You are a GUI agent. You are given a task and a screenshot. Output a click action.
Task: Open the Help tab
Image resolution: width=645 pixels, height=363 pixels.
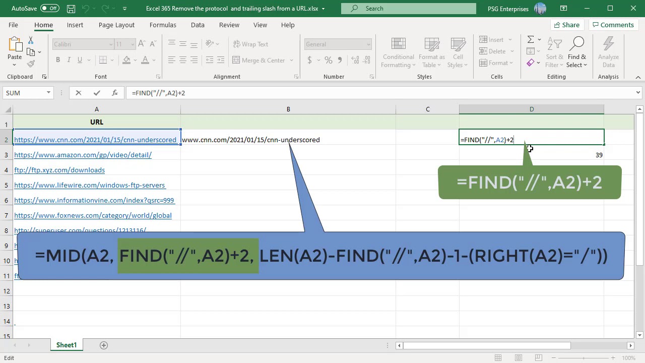(x=288, y=25)
